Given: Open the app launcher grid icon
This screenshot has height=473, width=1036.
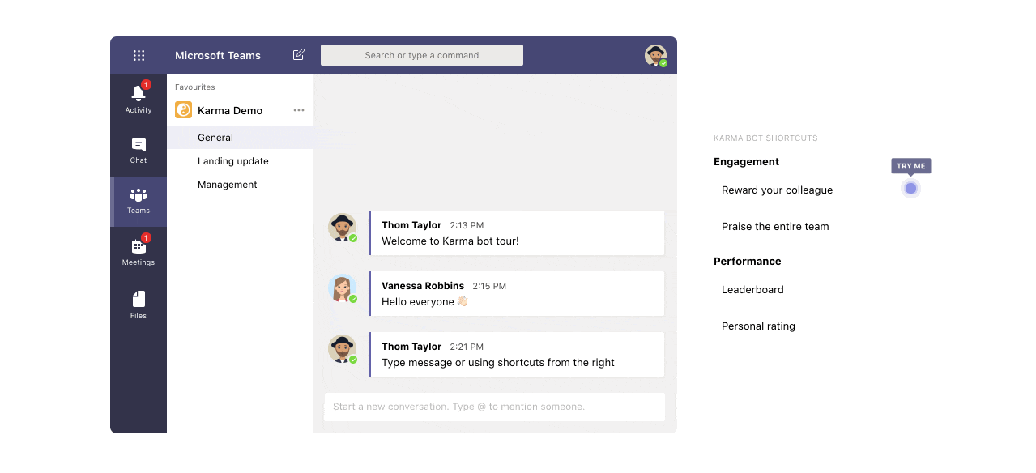Looking at the screenshot, I should (x=139, y=55).
